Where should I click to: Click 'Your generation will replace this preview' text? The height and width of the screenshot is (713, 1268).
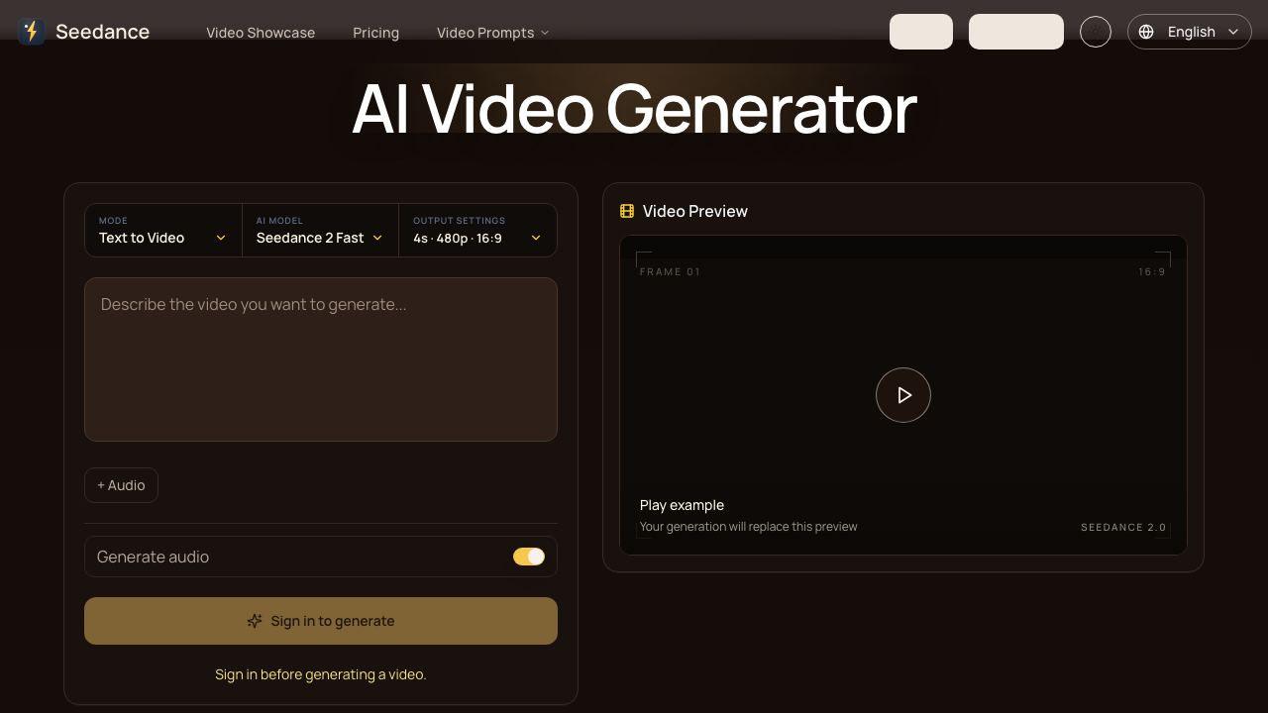tap(749, 527)
